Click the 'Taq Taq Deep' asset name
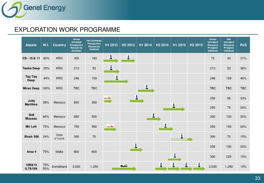This screenshot has width=264, height=183. point(31,78)
